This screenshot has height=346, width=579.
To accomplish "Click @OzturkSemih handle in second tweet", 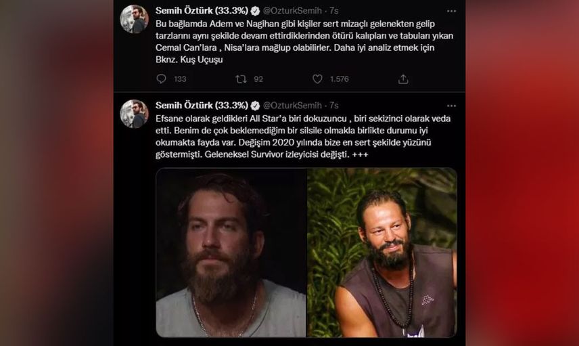I will pyautogui.click(x=292, y=106).
